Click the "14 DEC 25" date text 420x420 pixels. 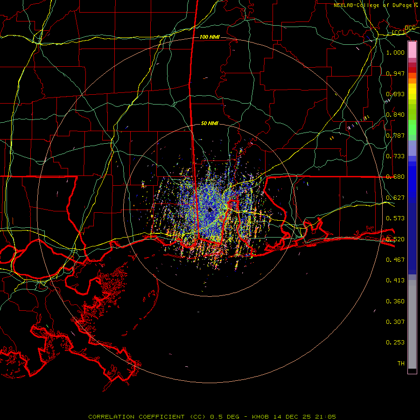293,417
